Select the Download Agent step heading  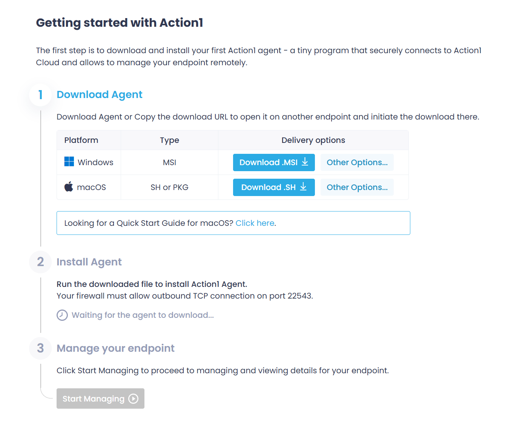[x=100, y=95]
